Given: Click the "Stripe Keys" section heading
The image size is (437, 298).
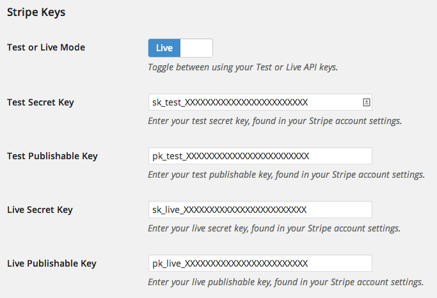Looking at the screenshot, I should click(36, 13).
